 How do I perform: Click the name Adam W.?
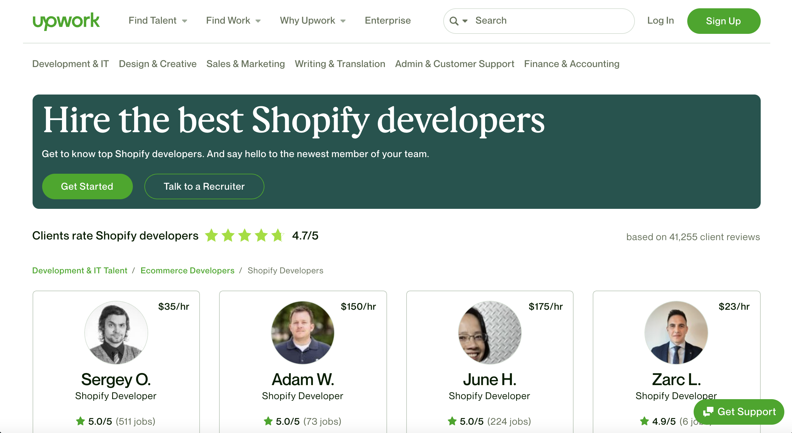tap(303, 380)
